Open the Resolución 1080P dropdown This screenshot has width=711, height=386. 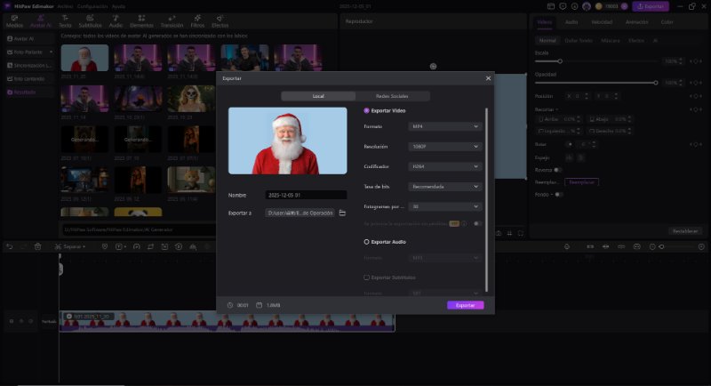(444, 147)
